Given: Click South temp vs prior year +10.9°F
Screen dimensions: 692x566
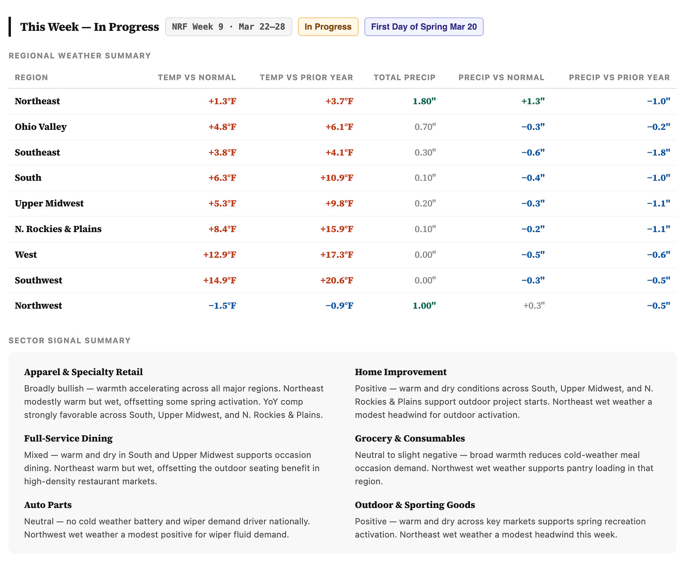Looking at the screenshot, I should (337, 178).
